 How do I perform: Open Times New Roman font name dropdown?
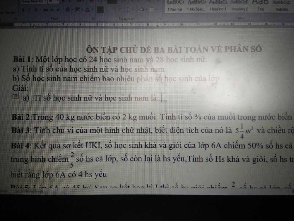coord(45,1)
